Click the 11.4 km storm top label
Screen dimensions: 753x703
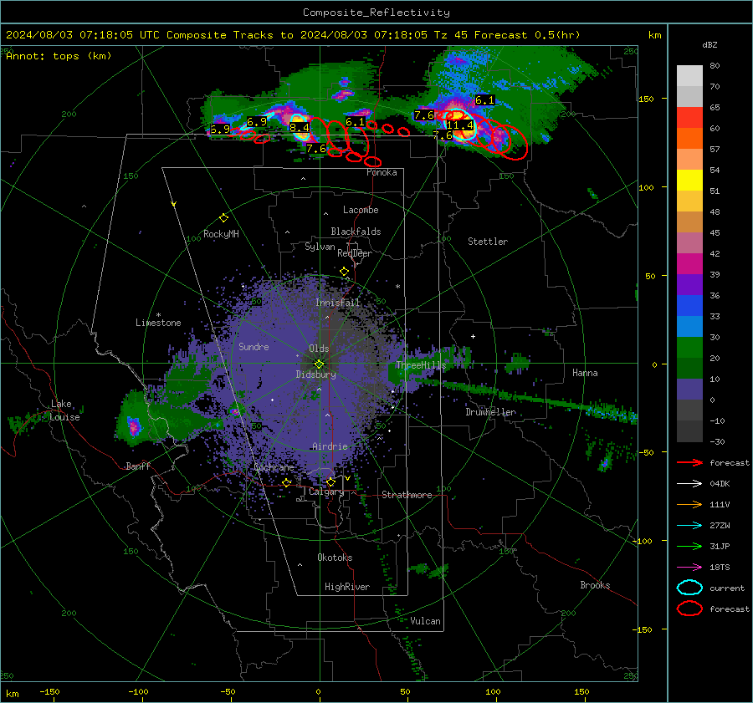coord(459,125)
